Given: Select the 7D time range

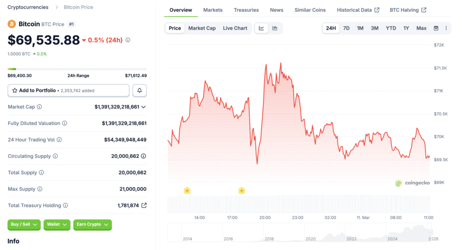Looking at the screenshot, I should 346,28.
